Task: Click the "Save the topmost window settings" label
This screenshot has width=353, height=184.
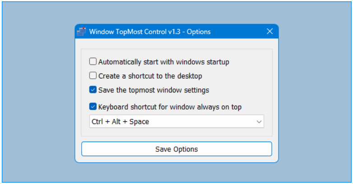Action: (153, 90)
